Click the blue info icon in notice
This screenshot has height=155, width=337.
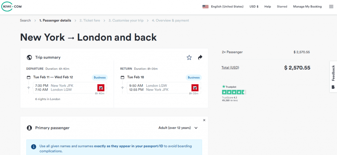pyautogui.click(x=34, y=147)
